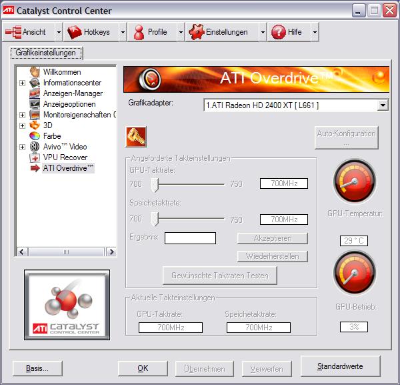Click the GPU-Betrieb activity gauge
The image size is (400, 385).
[355, 272]
